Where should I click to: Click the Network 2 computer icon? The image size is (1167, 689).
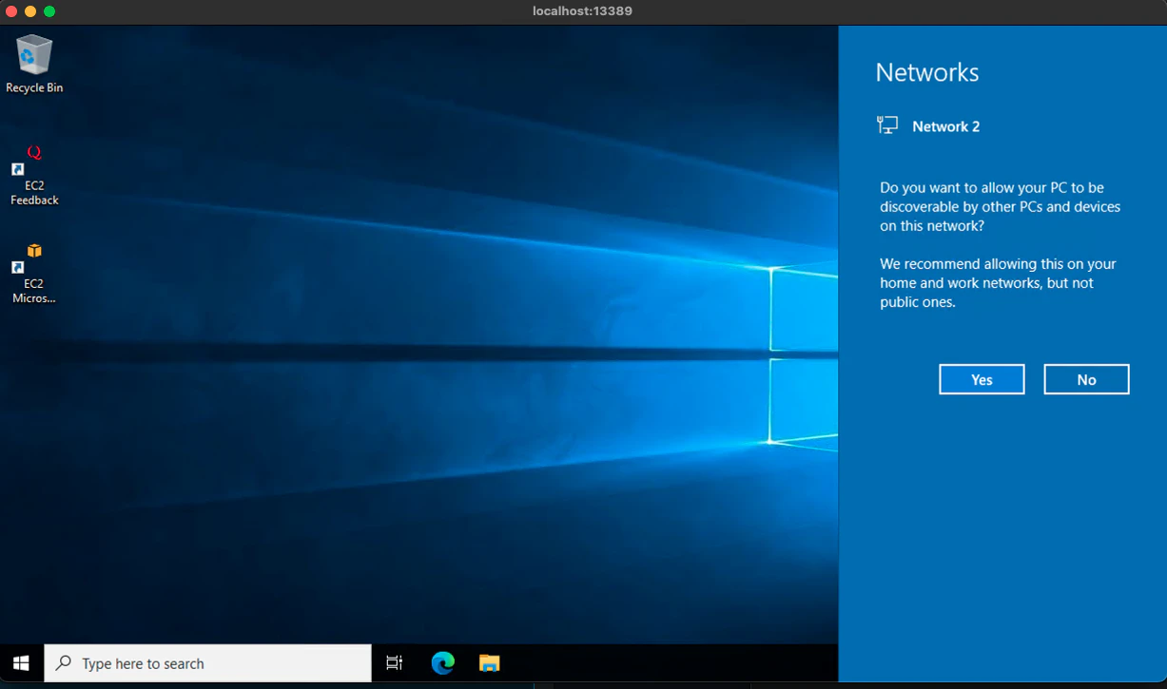pos(887,125)
